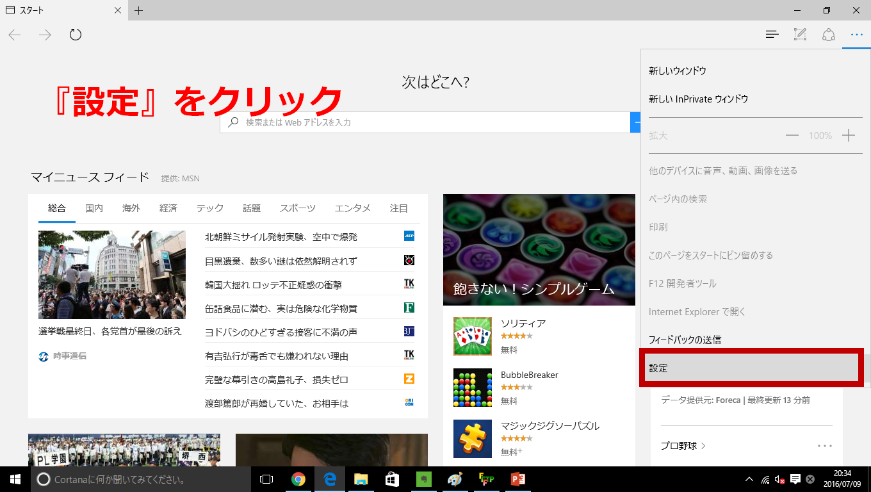Click the Share icon in toolbar
This screenshot has height=492, width=871.
click(x=829, y=35)
